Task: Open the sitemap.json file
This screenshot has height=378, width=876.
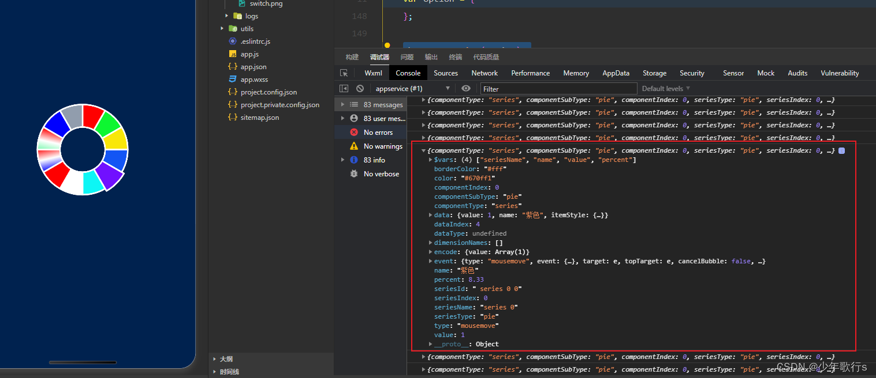Action: pyautogui.click(x=260, y=118)
